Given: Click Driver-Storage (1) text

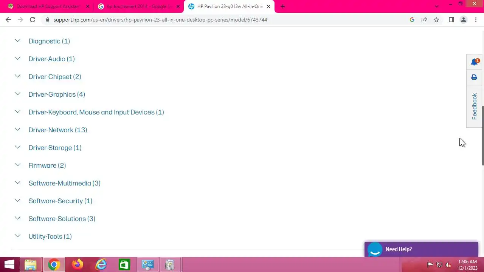Looking at the screenshot, I should coord(55,148).
